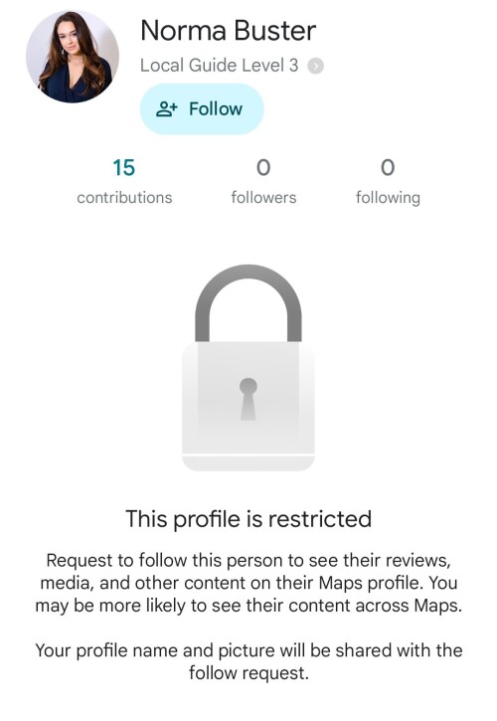
Task: Click the add-person icon in Follow button
Action: [x=166, y=109]
